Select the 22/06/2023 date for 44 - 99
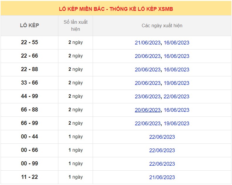 tap(176, 97)
